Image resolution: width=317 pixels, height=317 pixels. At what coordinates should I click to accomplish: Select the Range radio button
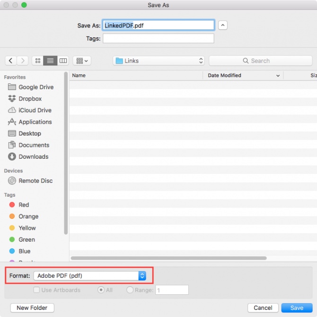pos(130,290)
